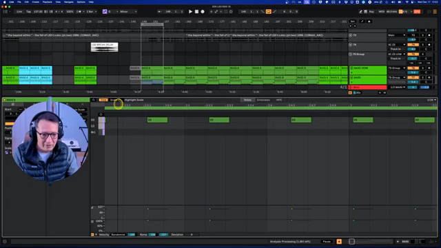Click the hamburger view toggle at top right

point(435,12)
